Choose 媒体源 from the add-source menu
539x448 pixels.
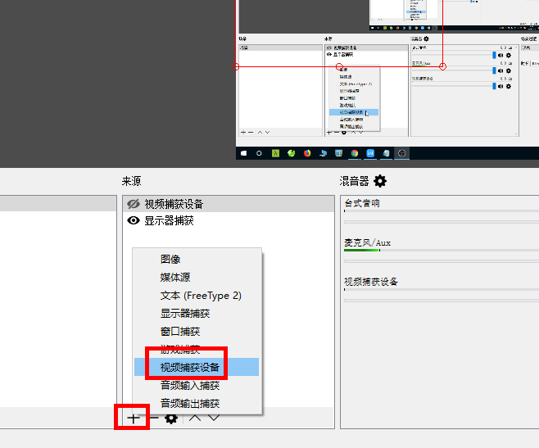coord(175,277)
